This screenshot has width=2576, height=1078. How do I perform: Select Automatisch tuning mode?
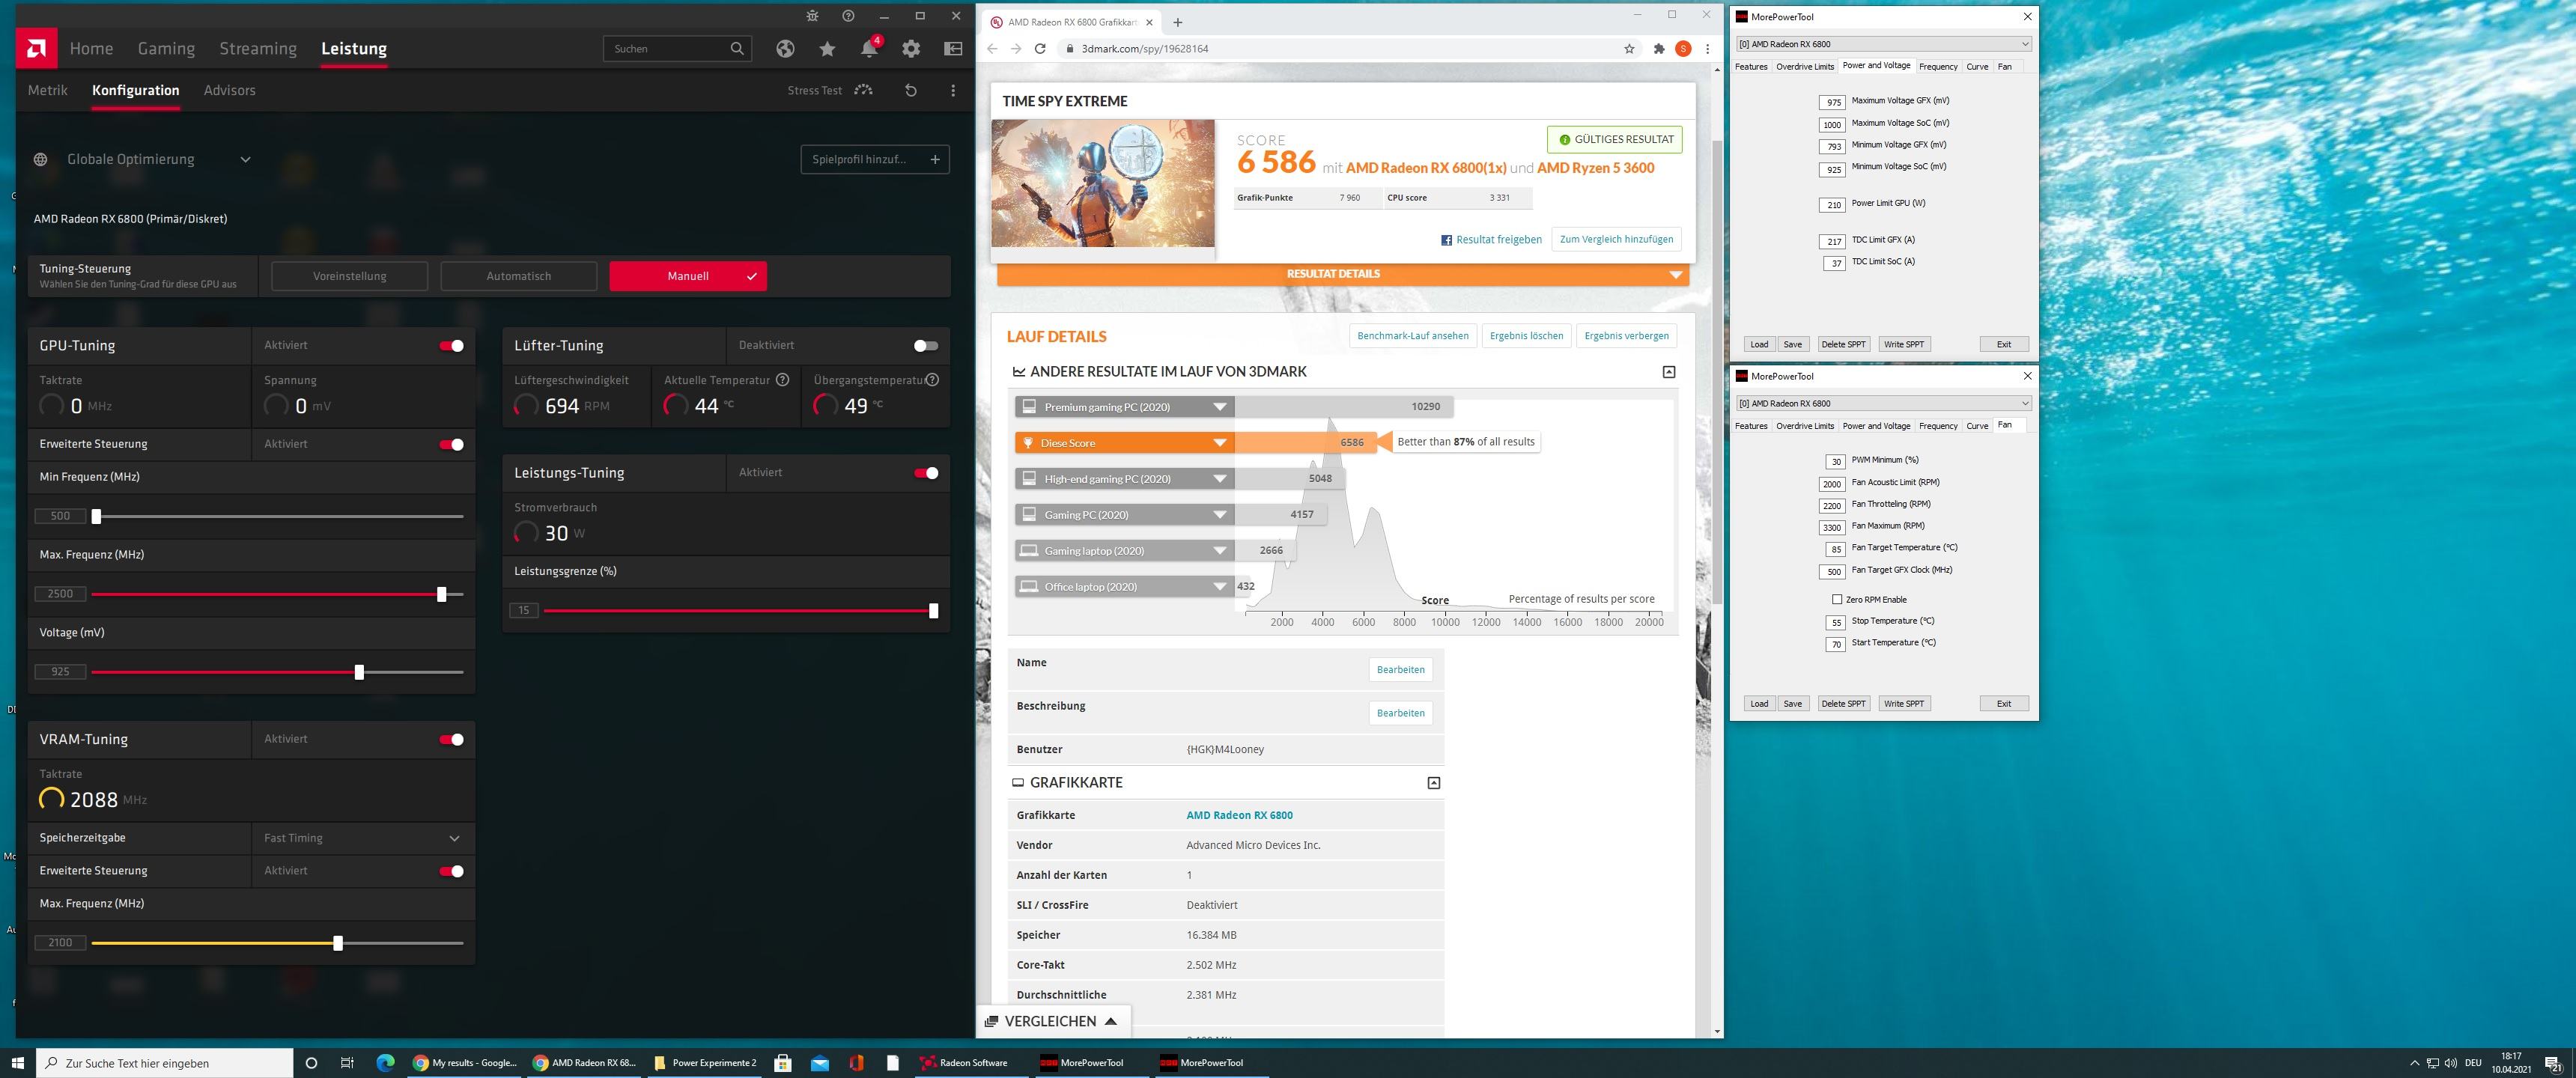tap(518, 276)
